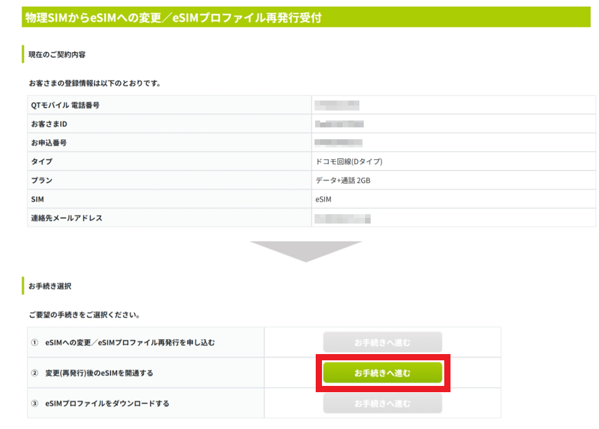The height and width of the screenshot is (429, 599).
Task: Click the 連絡先メールアドレス row label
Action: [x=67, y=218]
